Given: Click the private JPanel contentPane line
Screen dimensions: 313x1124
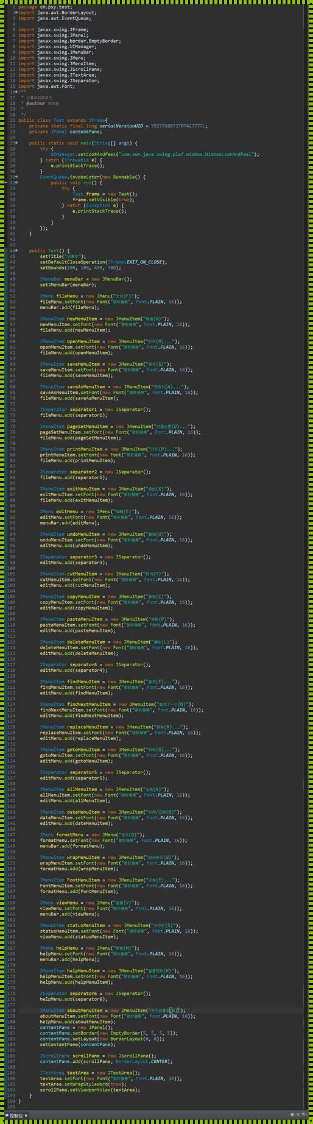Looking at the screenshot, I should pos(65,131).
